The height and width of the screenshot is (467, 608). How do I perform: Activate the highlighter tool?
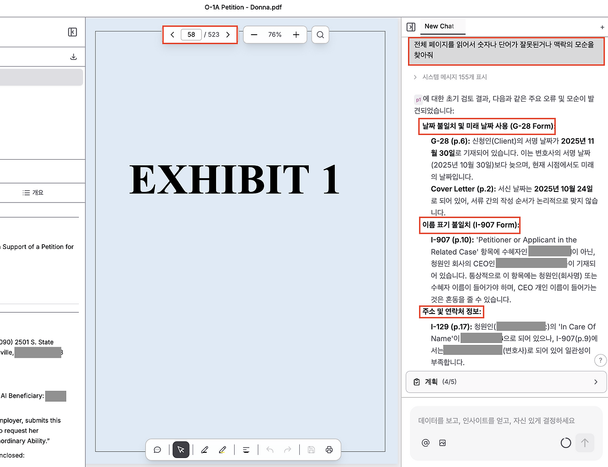coord(222,449)
